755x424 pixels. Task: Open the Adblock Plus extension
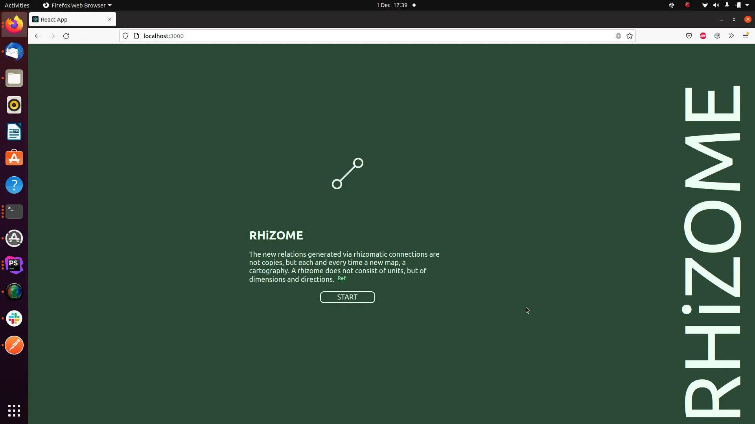[703, 36]
